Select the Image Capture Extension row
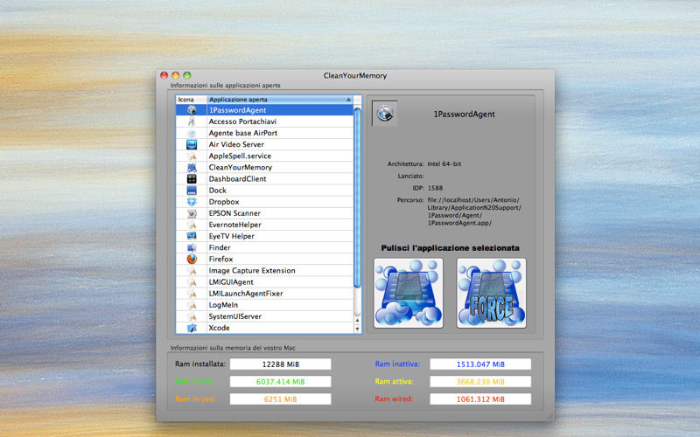The height and width of the screenshot is (437, 700). [265, 271]
